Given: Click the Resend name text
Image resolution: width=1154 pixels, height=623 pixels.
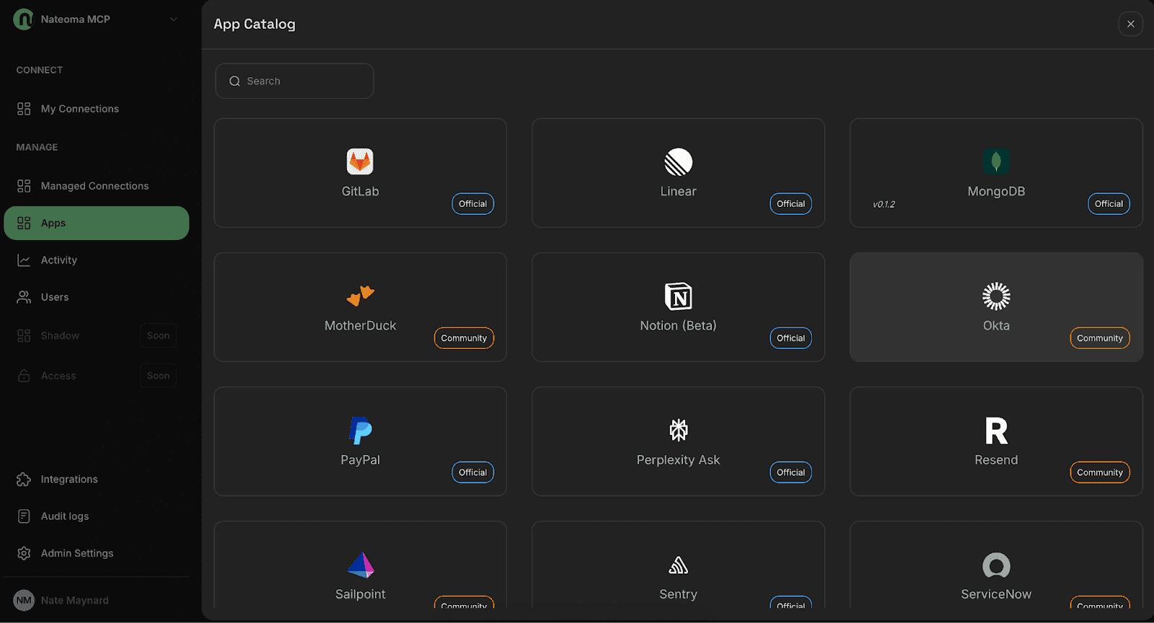Looking at the screenshot, I should (996, 460).
